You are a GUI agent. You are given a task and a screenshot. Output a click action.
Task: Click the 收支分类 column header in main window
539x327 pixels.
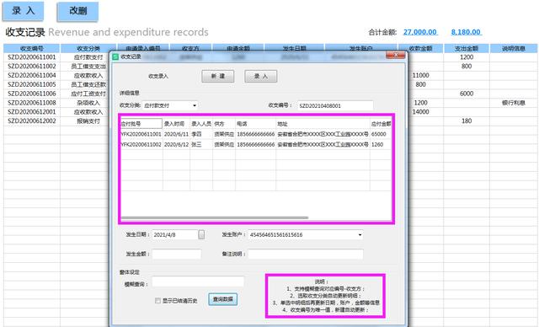(x=88, y=48)
